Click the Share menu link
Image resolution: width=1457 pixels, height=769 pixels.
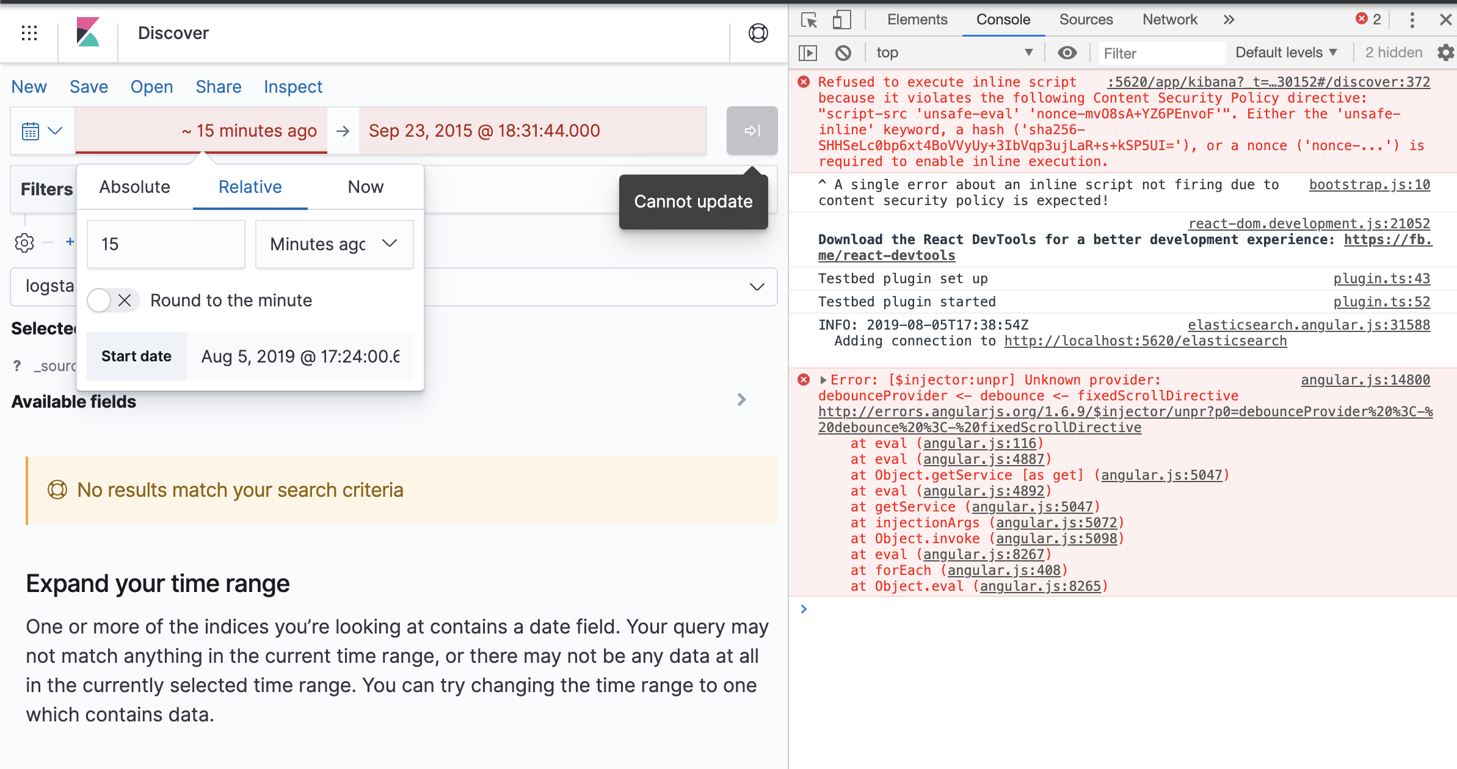[218, 87]
